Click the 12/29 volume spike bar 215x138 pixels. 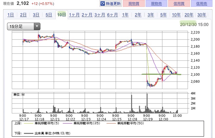pos(147,103)
